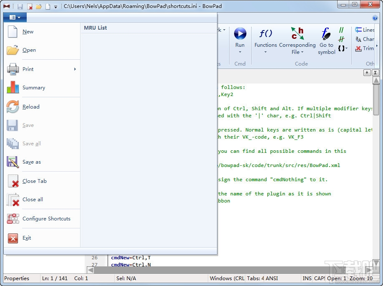Click the green # comment icon
Image resolution: width=383 pixels, height=286 pixels.
pyautogui.click(x=341, y=39)
